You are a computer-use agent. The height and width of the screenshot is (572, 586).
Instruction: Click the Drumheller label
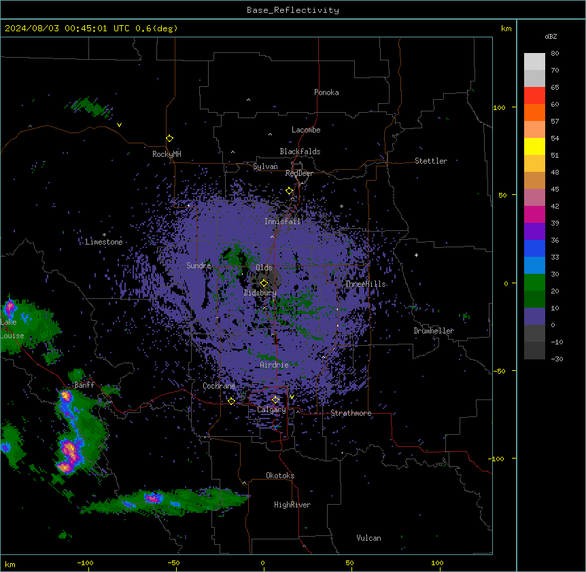click(434, 331)
